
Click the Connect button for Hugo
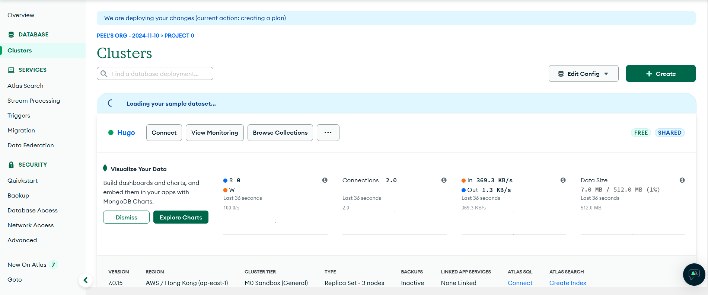(164, 132)
